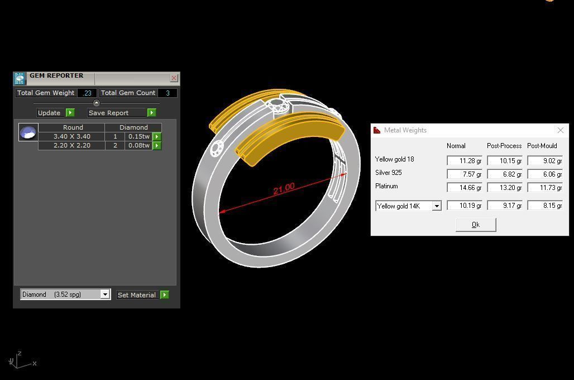Click the Update button
Viewport: 574px width, 380px height.
tap(51, 112)
